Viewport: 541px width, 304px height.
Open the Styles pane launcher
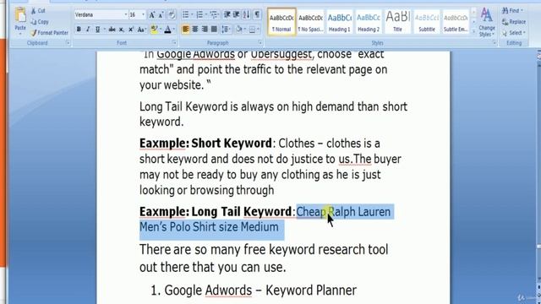click(495, 43)
